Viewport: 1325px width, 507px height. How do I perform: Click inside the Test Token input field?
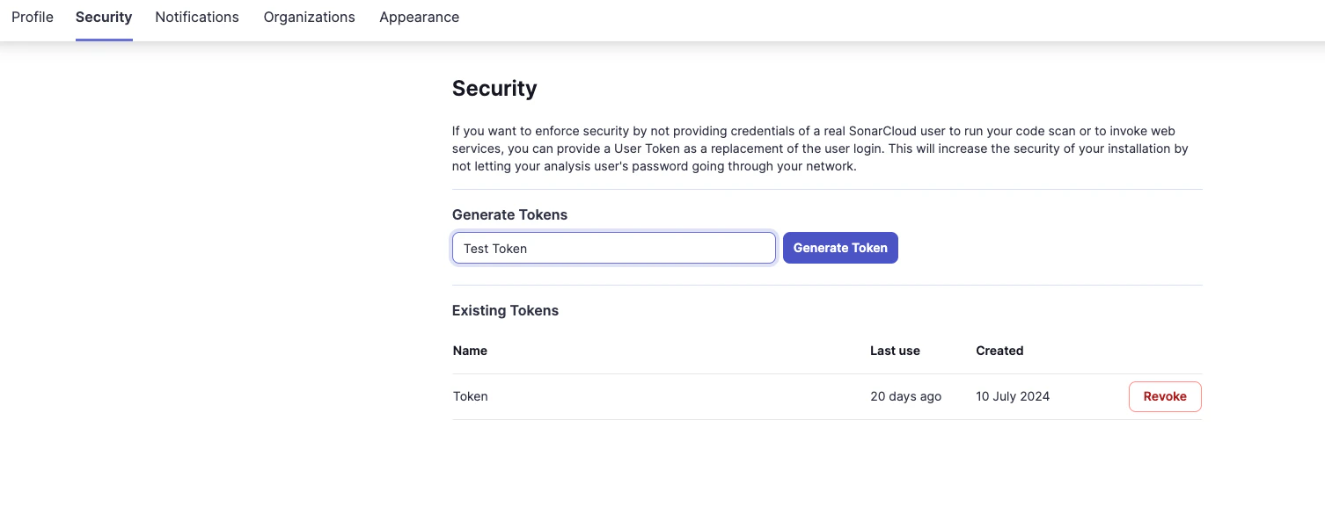(613, 248)
